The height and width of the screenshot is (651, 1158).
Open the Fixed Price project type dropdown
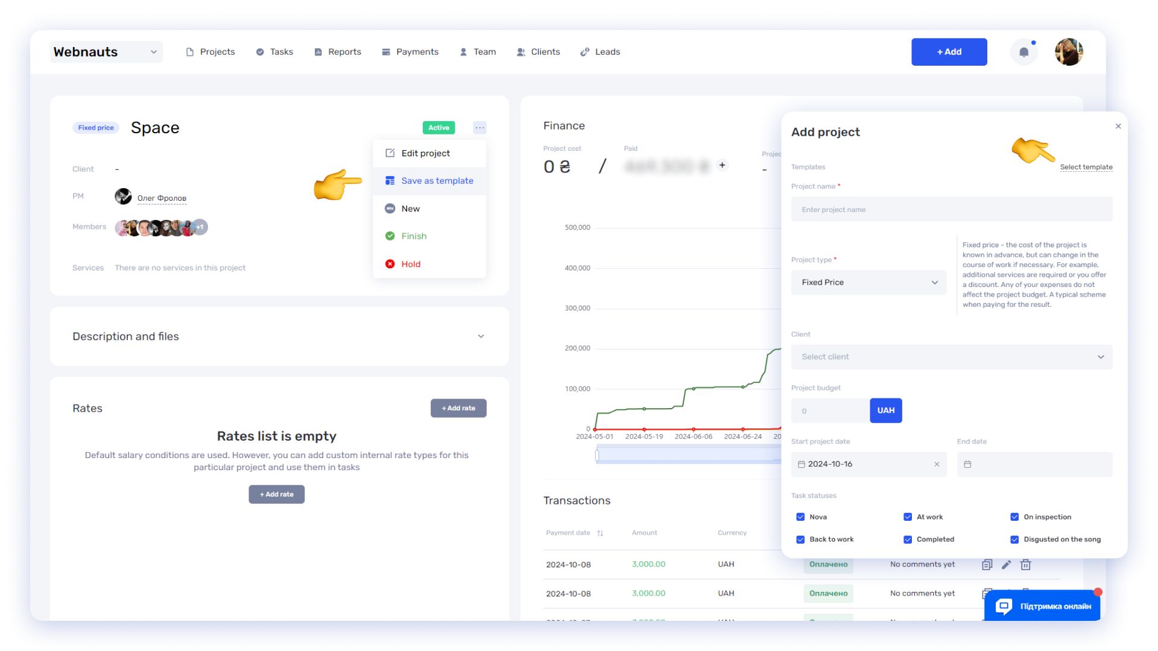868,283
